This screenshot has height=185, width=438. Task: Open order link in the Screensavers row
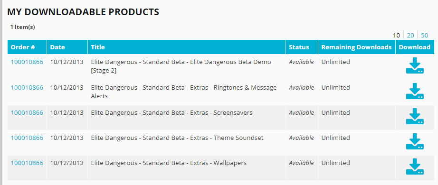[27, 113]
